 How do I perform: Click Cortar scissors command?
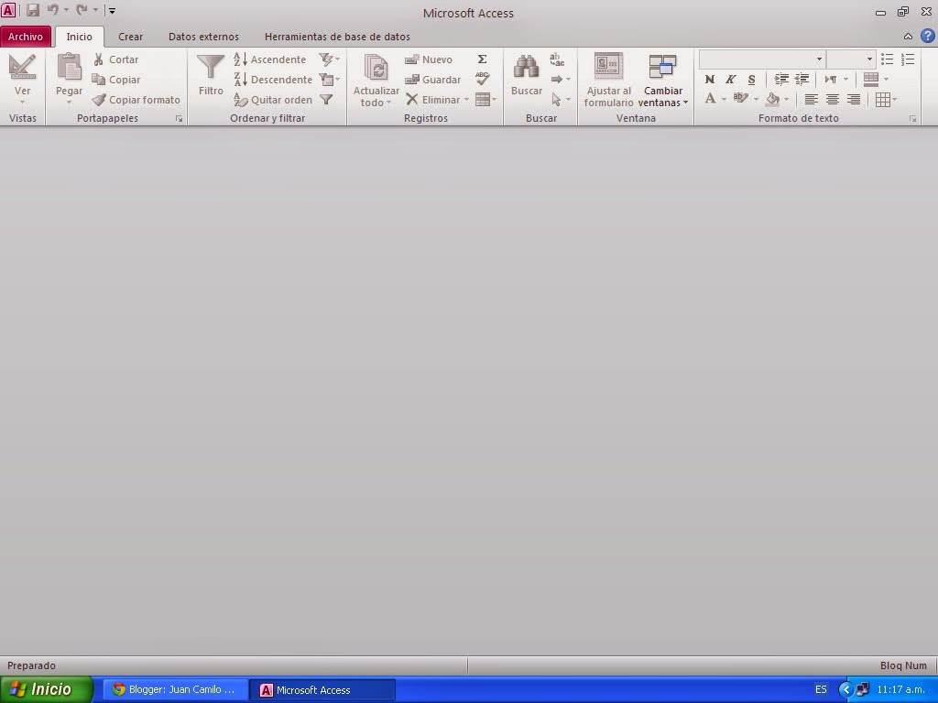point(116,59)
